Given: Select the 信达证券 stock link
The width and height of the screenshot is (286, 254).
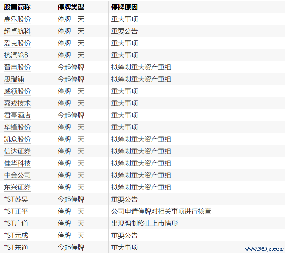Looking at the screenshot, I should [x=17, y=152].
